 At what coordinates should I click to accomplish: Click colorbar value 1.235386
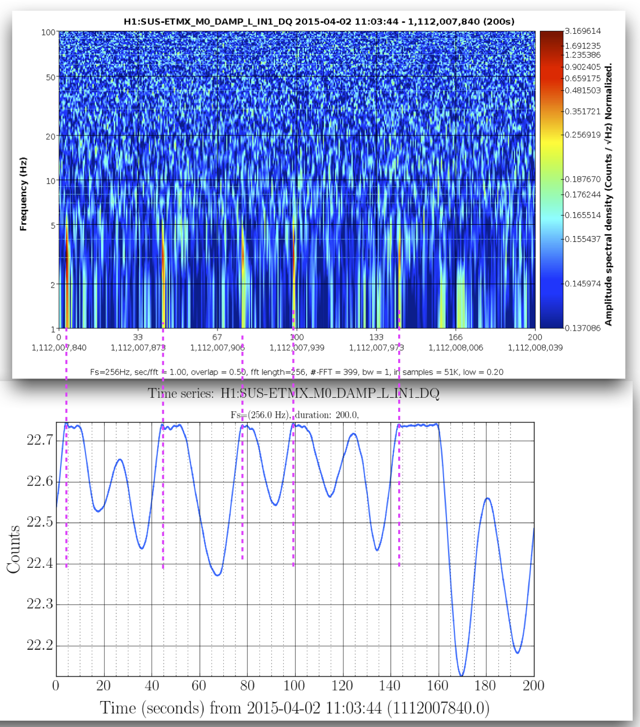[x=583, y=55]
